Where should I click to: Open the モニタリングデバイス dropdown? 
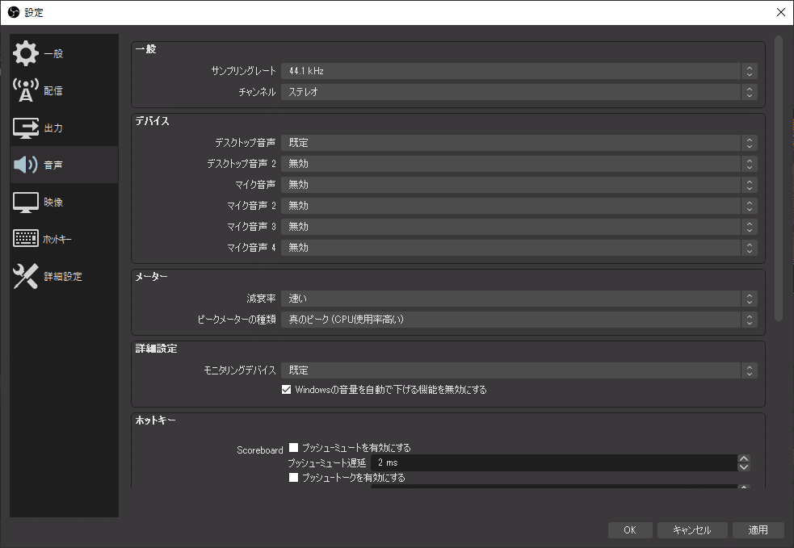pos(519,370)
